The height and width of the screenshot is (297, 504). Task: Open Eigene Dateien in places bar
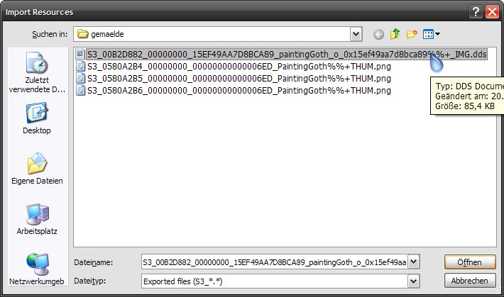click(x=36, y=169)
